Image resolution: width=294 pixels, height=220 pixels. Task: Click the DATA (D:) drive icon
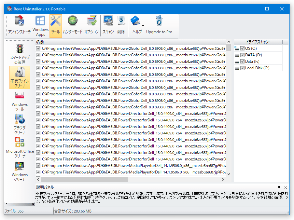coord(237,55)
